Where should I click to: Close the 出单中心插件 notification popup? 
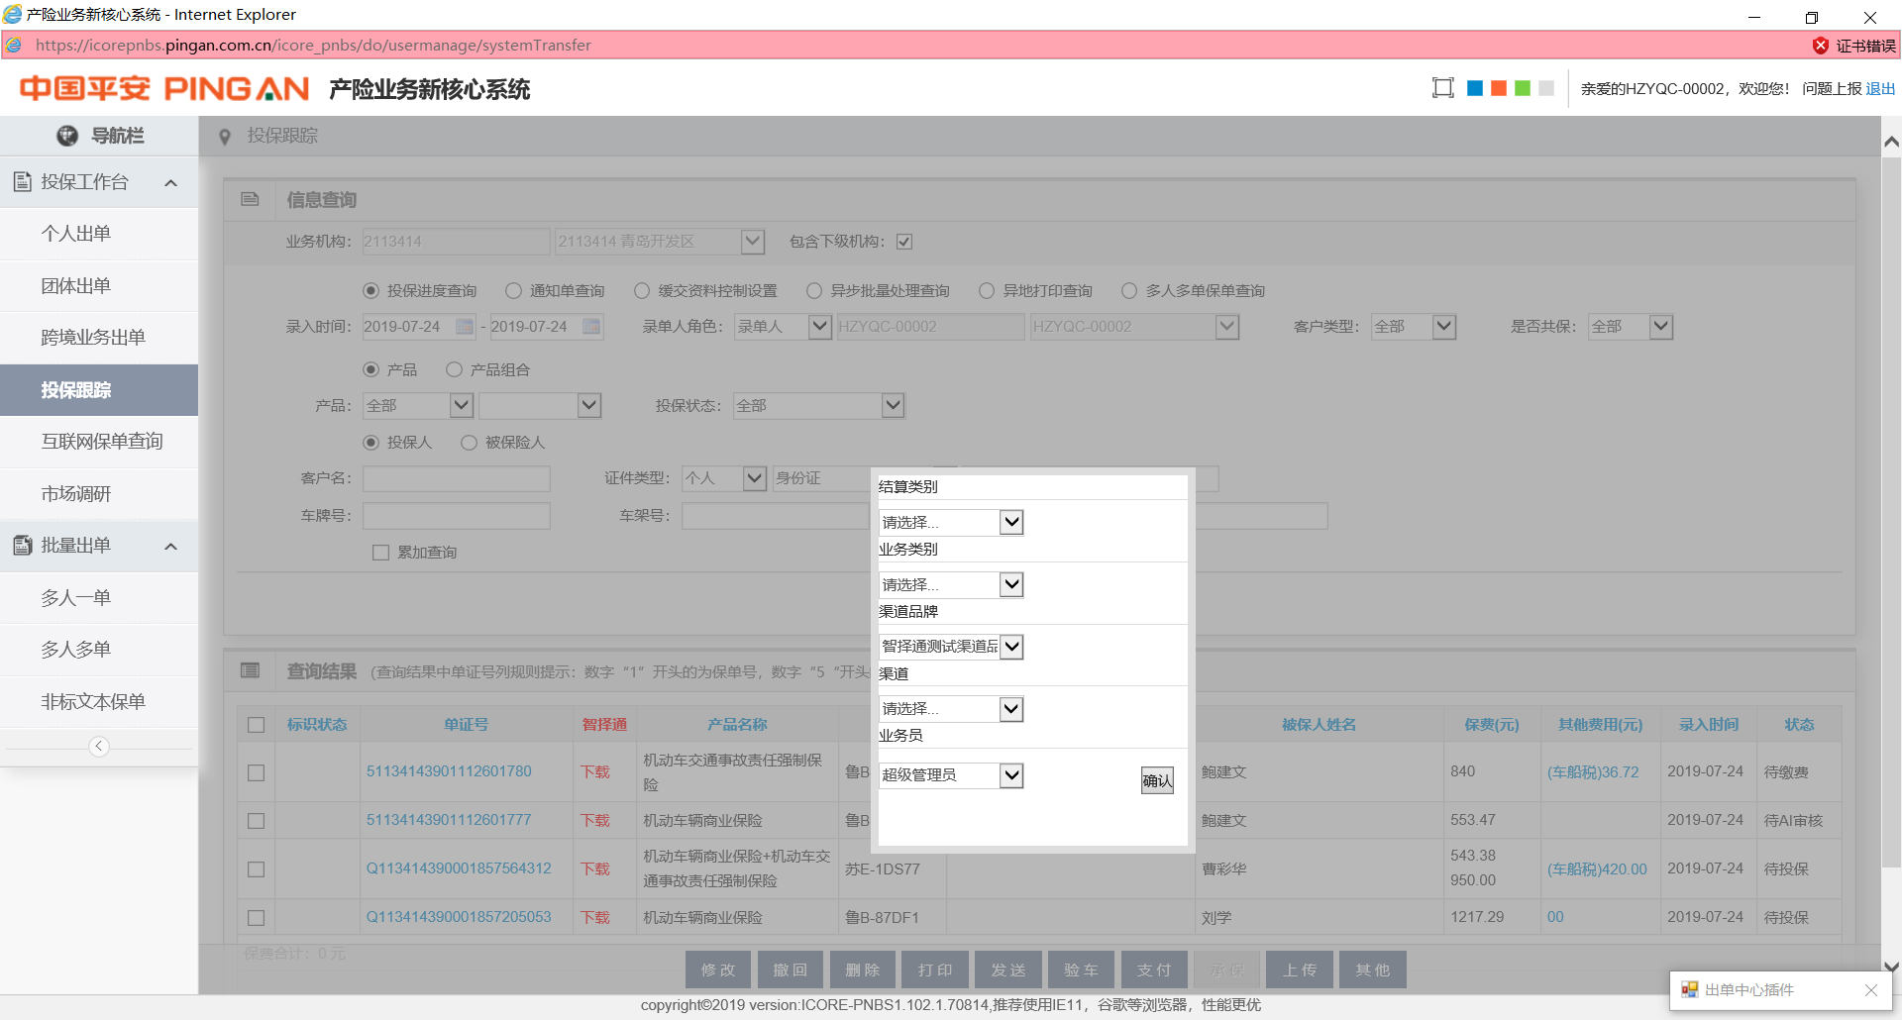(x=1870, y=990)
